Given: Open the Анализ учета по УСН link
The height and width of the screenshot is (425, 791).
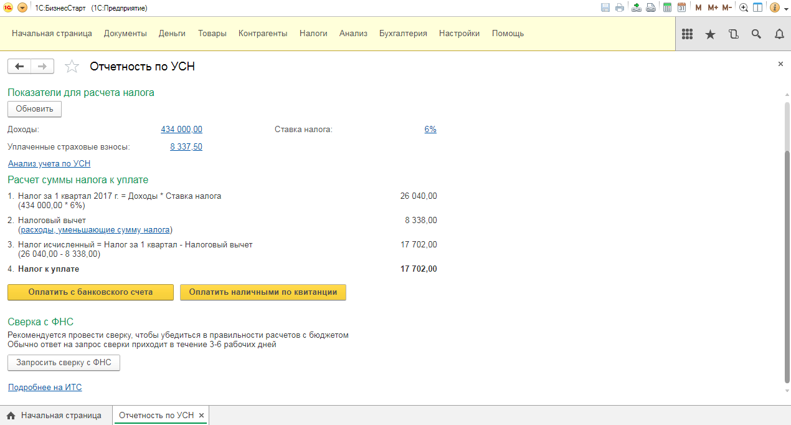Looking at the screenshot, I should 49,164.
